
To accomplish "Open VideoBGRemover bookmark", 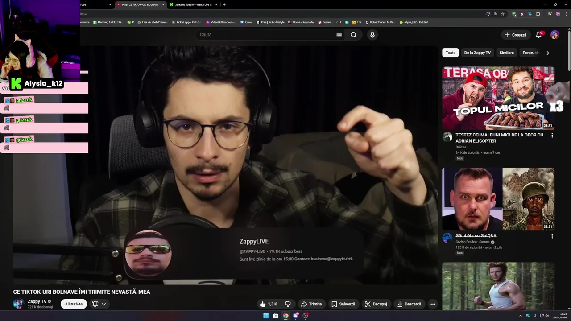I will (x=220, y=22).
